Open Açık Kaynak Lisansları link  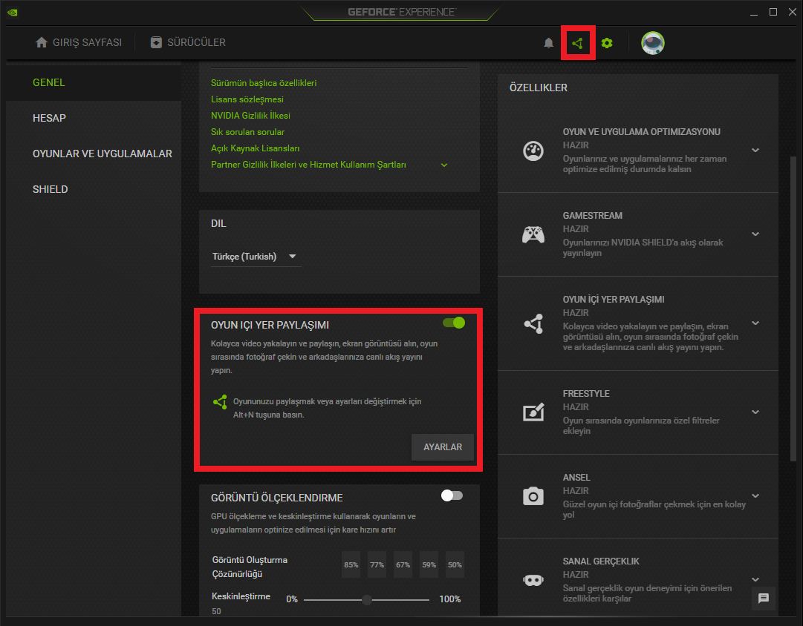[255, 148]
